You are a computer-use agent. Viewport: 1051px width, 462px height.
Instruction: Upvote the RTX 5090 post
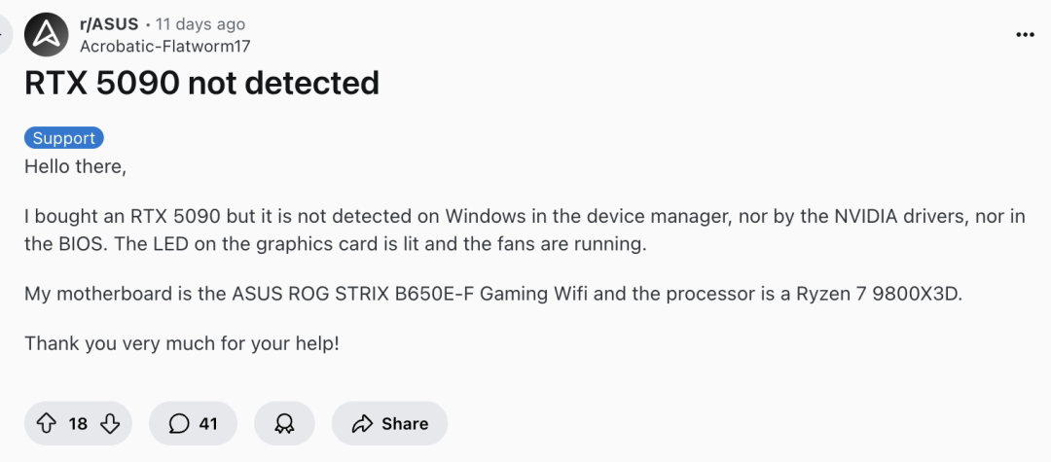[46, 423]
